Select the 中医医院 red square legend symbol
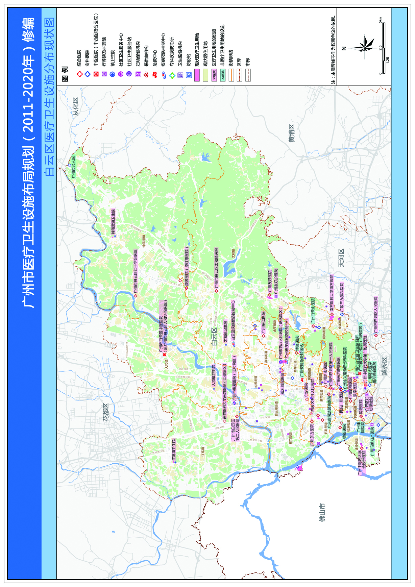This screenshot has width=415, height=587. pyautogui.click(x=96, y=74)
